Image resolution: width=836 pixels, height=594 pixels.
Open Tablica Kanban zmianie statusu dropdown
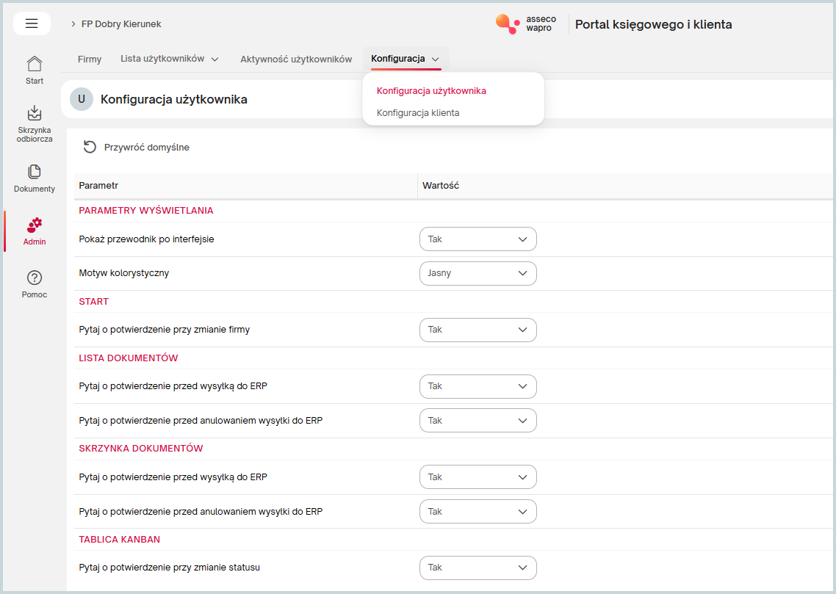[478, 568]
